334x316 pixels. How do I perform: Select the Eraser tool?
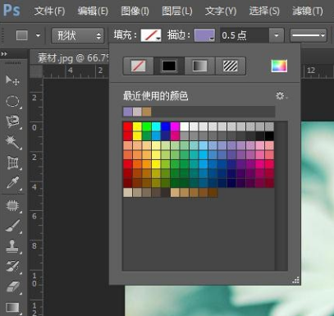12,287
